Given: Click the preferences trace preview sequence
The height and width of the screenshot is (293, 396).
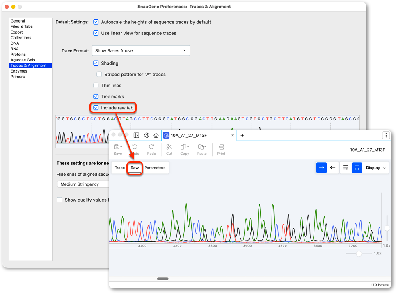Looking at the screenshot, I should 208,119.
